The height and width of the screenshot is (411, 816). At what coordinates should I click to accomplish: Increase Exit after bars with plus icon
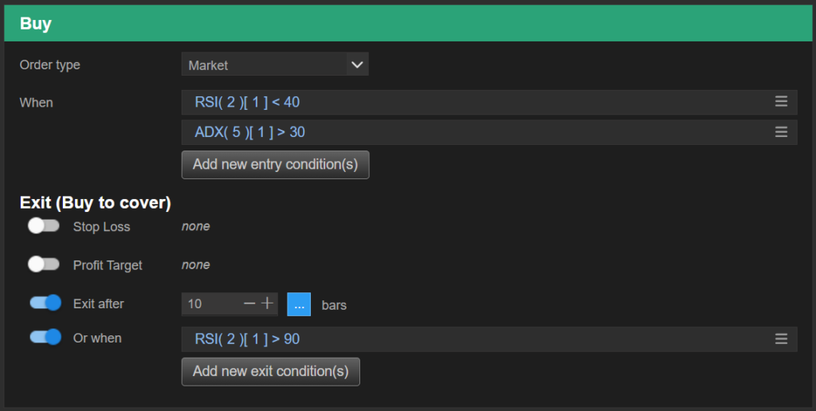[267, 303]
